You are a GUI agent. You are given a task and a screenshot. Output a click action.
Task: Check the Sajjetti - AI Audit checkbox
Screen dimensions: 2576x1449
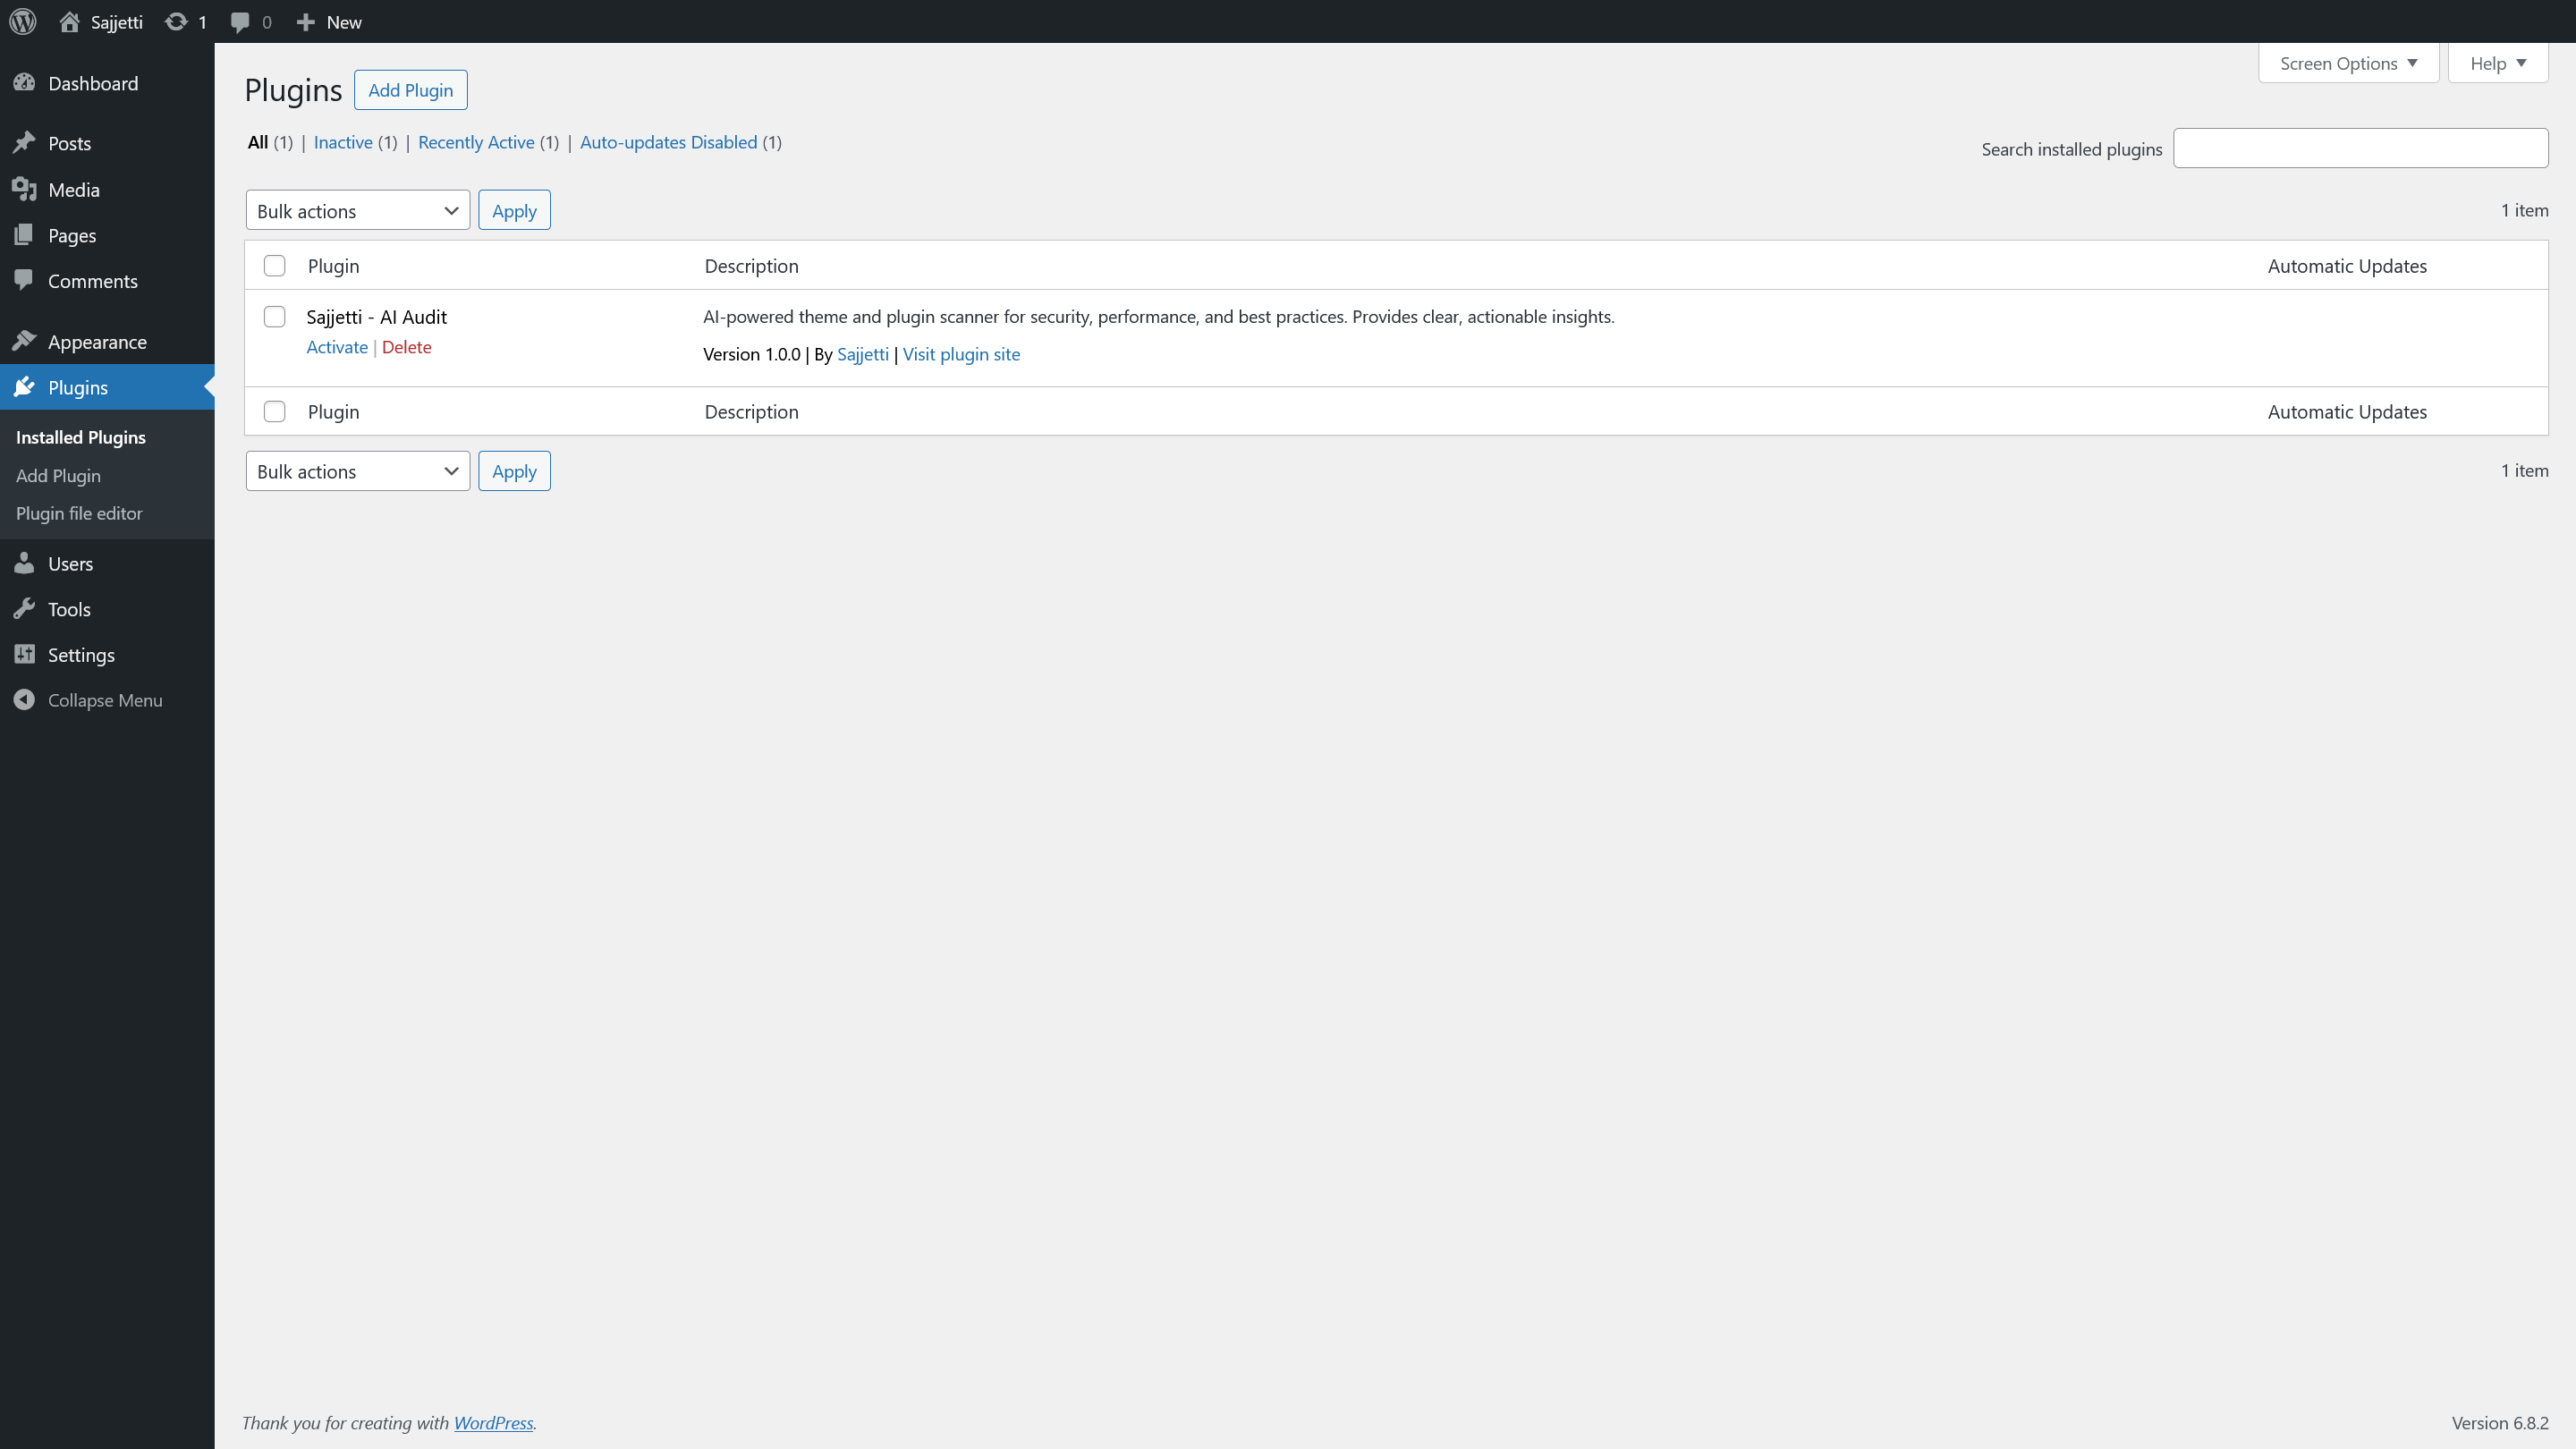point(274,317)
